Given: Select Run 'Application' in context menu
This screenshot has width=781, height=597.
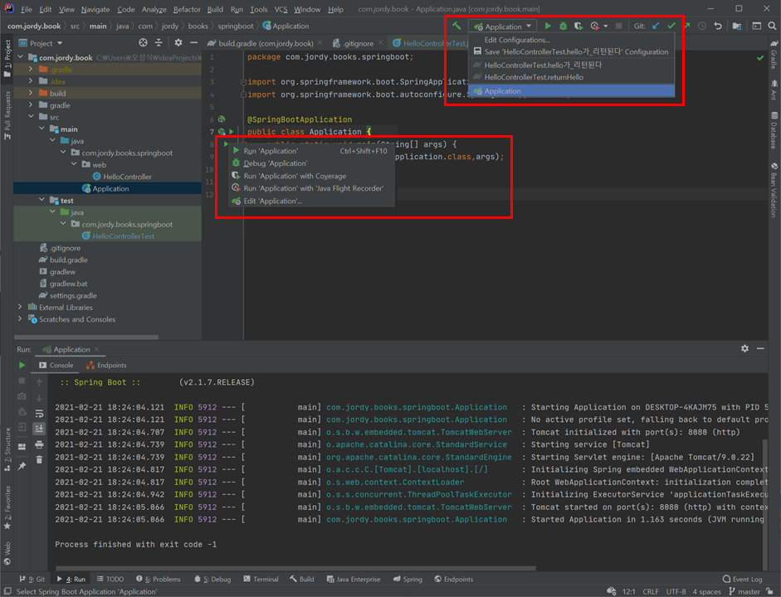Looking at the screenshot, I should coord(311,151).
